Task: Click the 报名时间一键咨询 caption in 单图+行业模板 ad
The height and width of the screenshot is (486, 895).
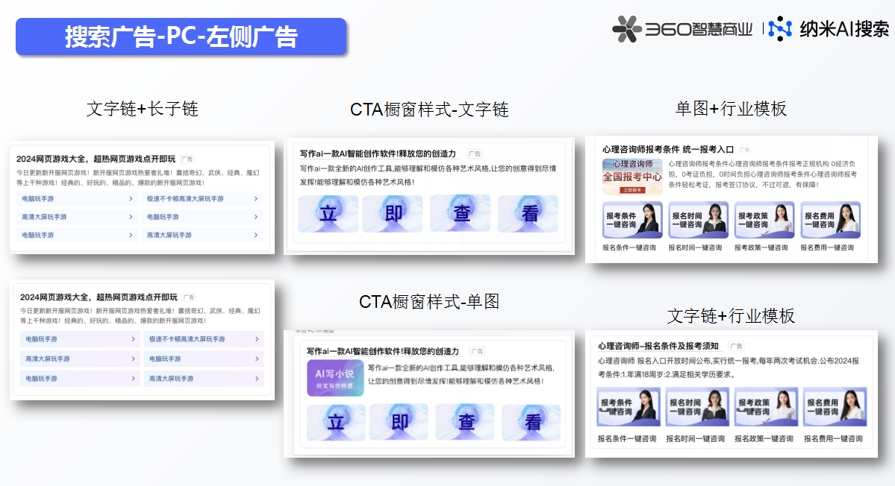Action: coord(695,247)
